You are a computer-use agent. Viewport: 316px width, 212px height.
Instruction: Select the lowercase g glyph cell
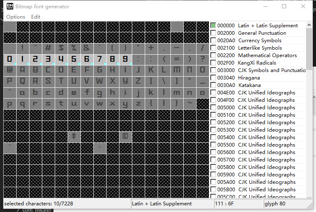(x=100, y=92)
